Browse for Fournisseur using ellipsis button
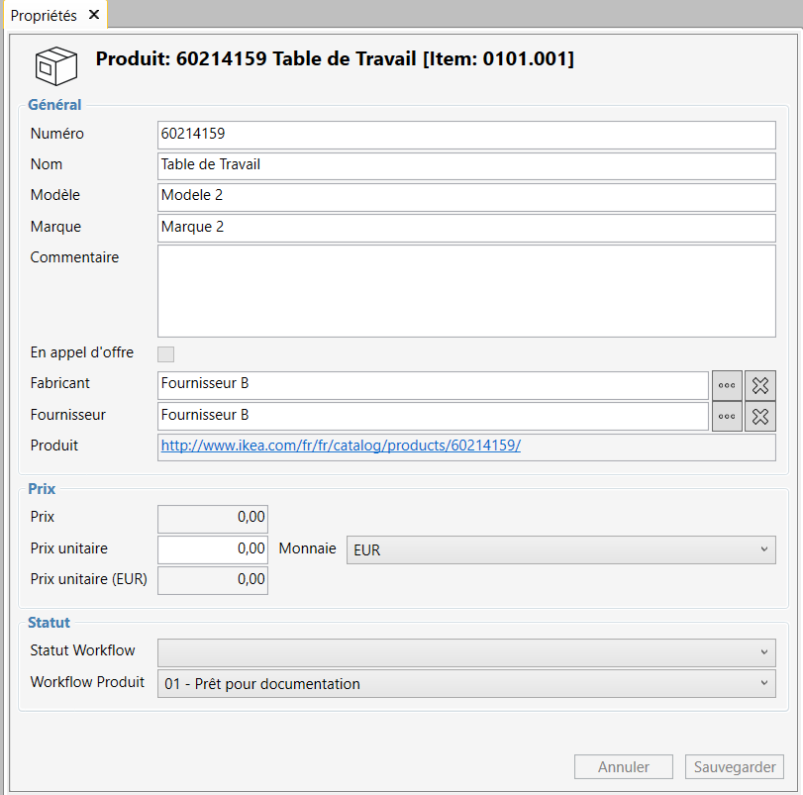The image size is (803, 795). [727, 416]
